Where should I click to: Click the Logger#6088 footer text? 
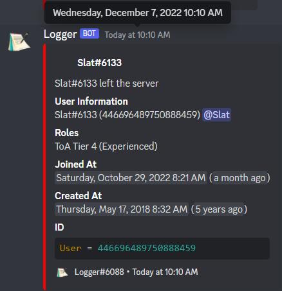click(99, 272)
